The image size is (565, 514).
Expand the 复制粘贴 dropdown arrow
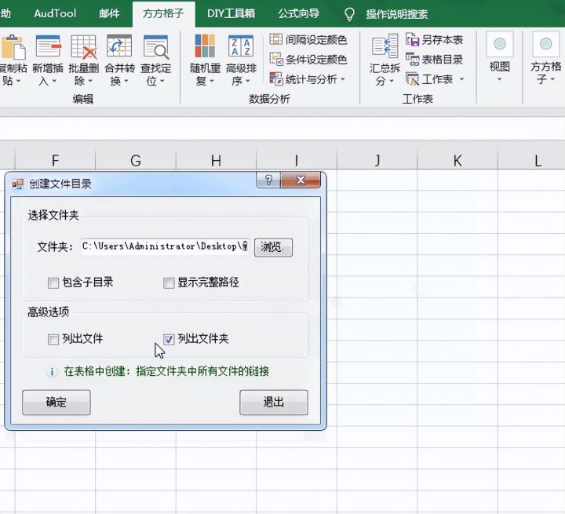point(18,82)
